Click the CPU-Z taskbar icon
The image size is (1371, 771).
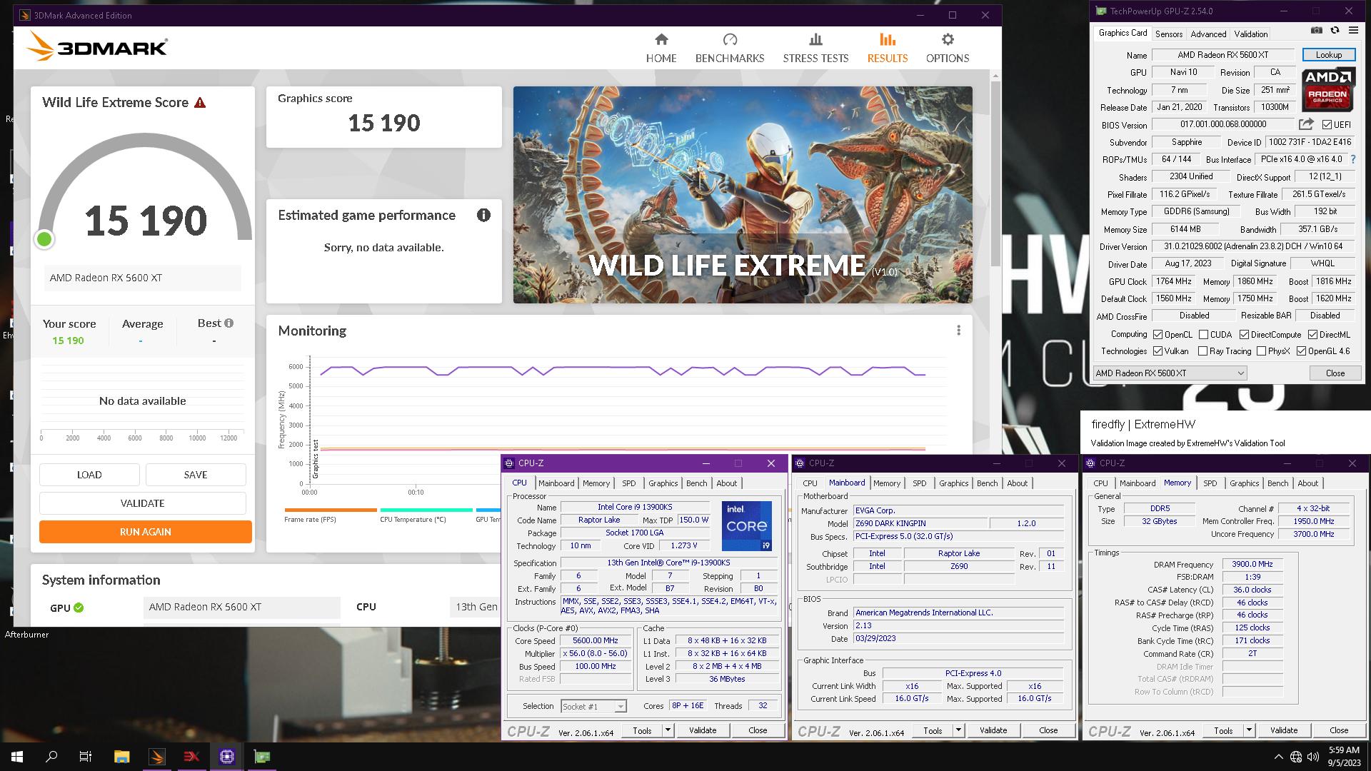[x=227, y=757]
